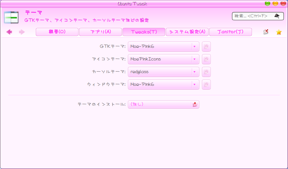
Task: Reset cursor theme with its revert icon
Action: click(x=206, y=72)
